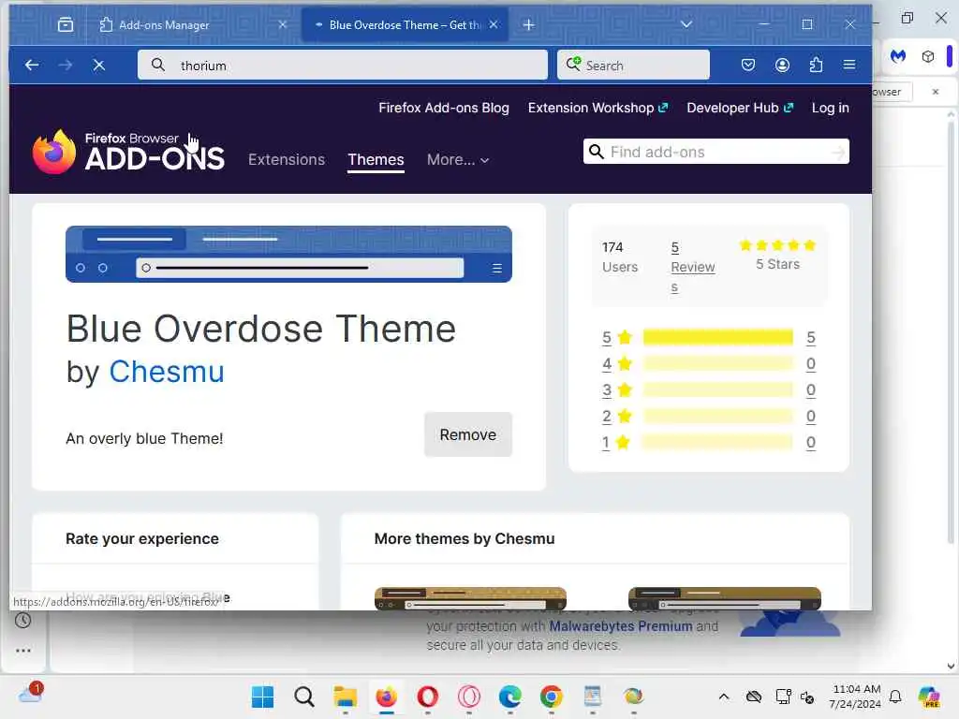This screenshot has width=959, height=719.
Task: Click Log in
Action: (x=830, y=108)
